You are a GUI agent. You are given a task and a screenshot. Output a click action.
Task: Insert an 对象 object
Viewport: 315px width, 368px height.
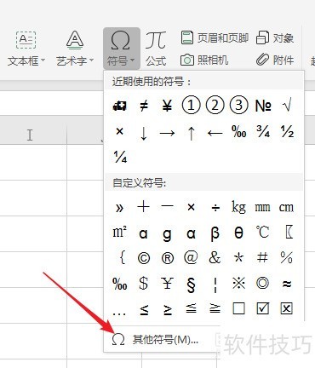pyautogui.click(x=275, y=37)
